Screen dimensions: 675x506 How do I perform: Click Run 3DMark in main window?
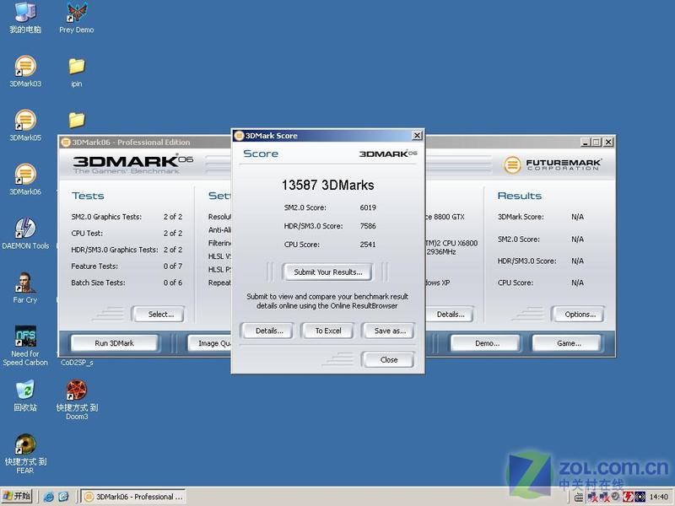114,343
